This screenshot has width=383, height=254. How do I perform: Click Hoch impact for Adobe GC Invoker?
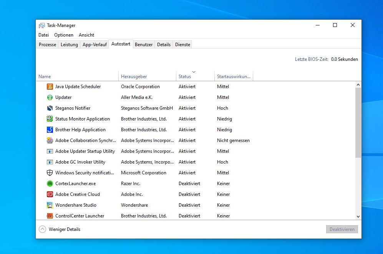222,162
